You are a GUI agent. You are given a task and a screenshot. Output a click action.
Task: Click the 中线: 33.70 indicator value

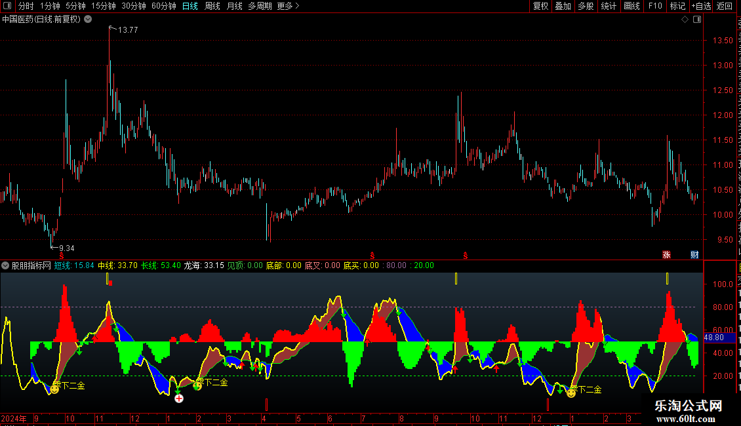(117, 265)
